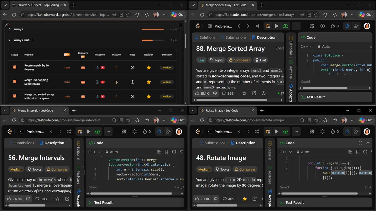This screenshot has width=376, height=211.
Task: Open the article resource for Merge two sorted arrays
Action: click(97, 96)
